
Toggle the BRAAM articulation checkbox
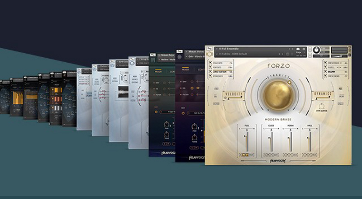(325, 72)
